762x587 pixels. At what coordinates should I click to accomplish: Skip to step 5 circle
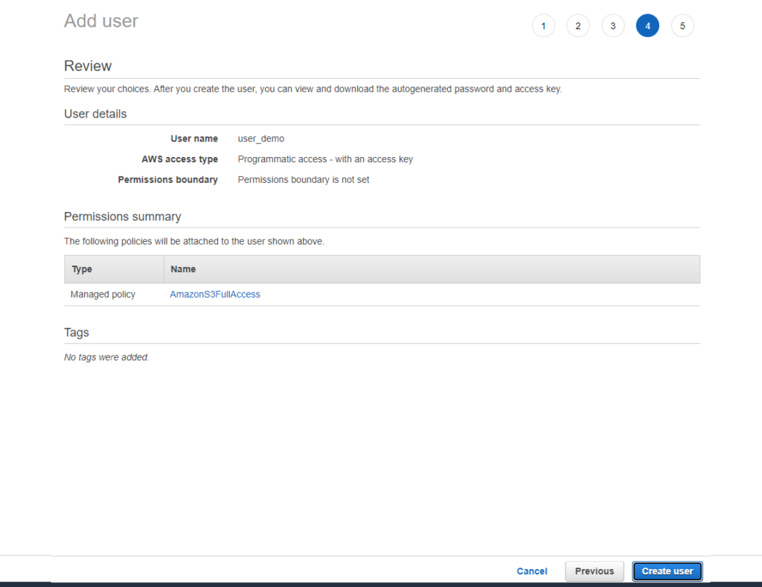(x=682, y=26)
